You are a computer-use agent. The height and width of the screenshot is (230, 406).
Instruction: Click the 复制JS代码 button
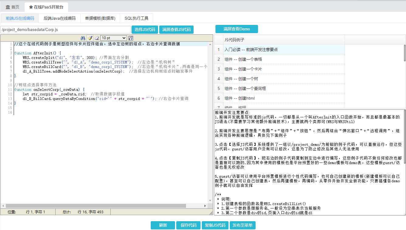tap(215, 225)
